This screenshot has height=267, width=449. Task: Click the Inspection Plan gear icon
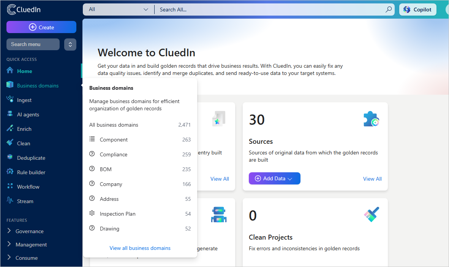[x=92, y=213]
